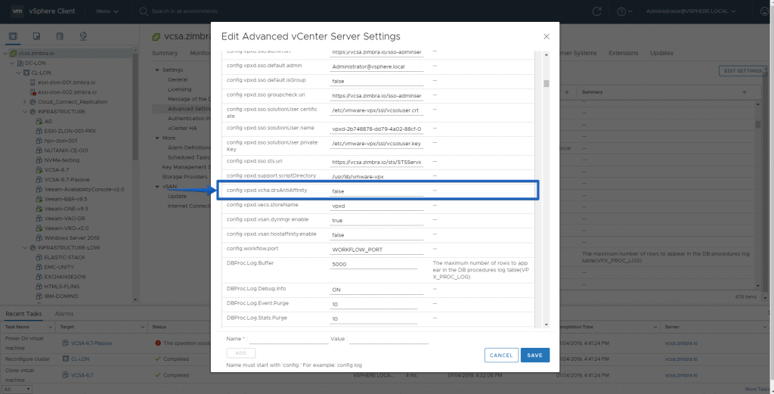Open the Licensing settings page
This screenshot has width=774, height=394.
pos(179,89)
